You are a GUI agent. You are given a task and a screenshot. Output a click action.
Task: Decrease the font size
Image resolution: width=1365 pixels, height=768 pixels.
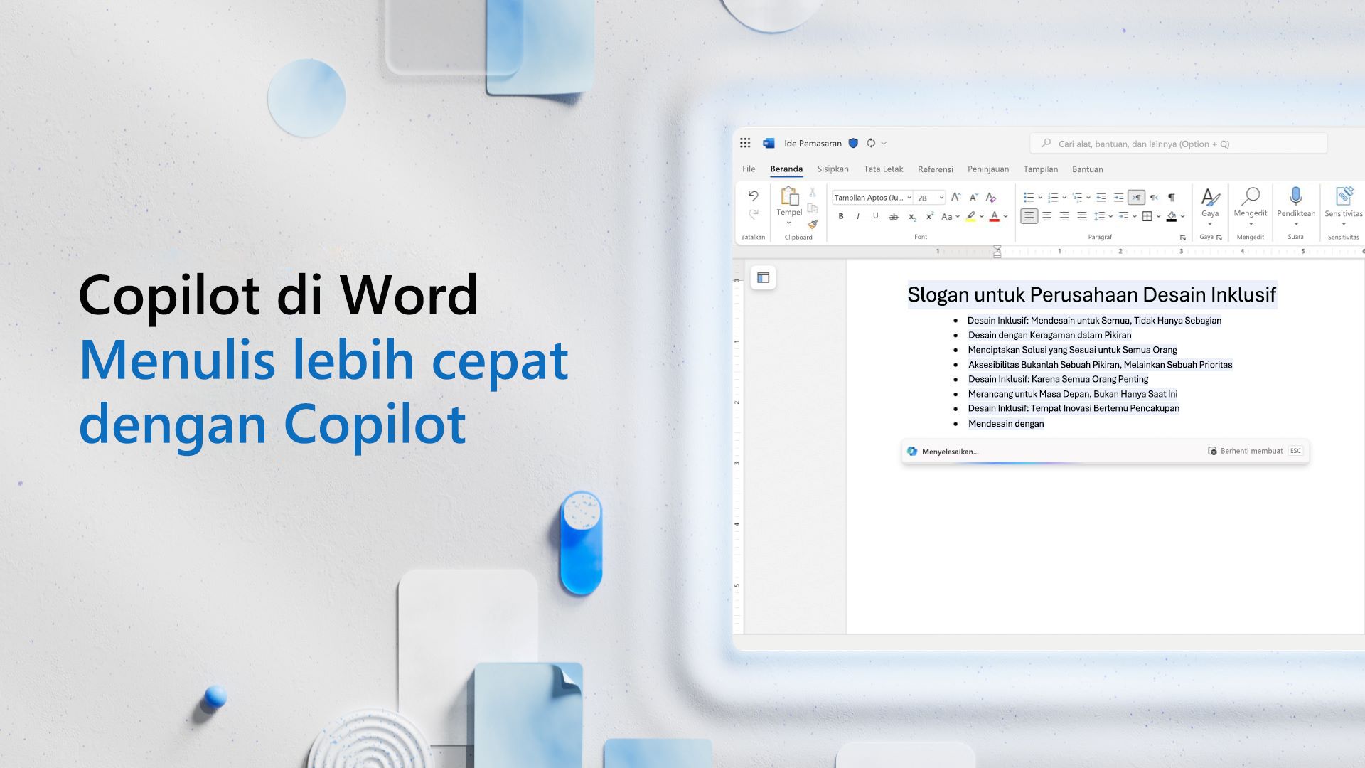point(974,197)
